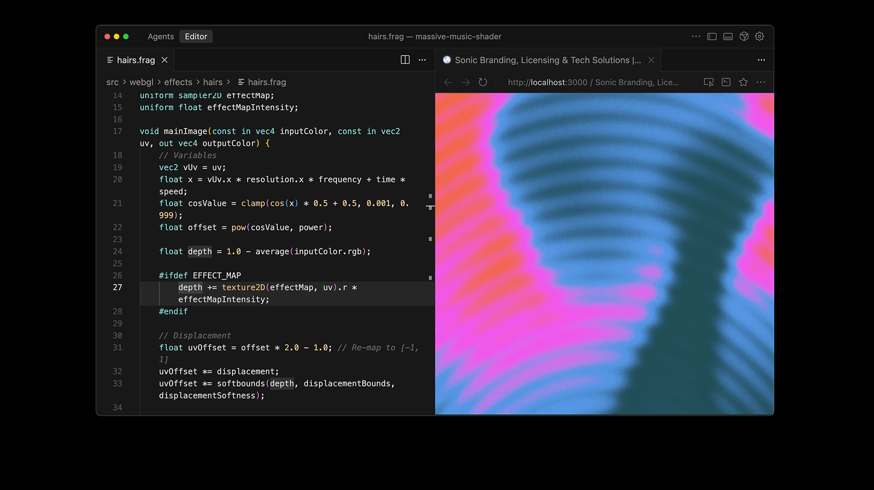Screen dimensions: 874x490
Task: Close the Sonic Branding preview tab
Action: pos(651,60)
